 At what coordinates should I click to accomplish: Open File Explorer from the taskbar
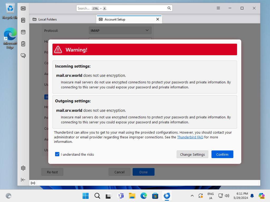132,196
